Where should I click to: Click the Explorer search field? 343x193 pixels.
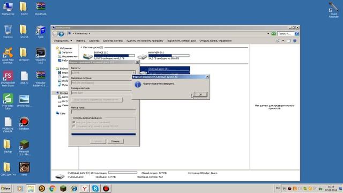point(286,34)
